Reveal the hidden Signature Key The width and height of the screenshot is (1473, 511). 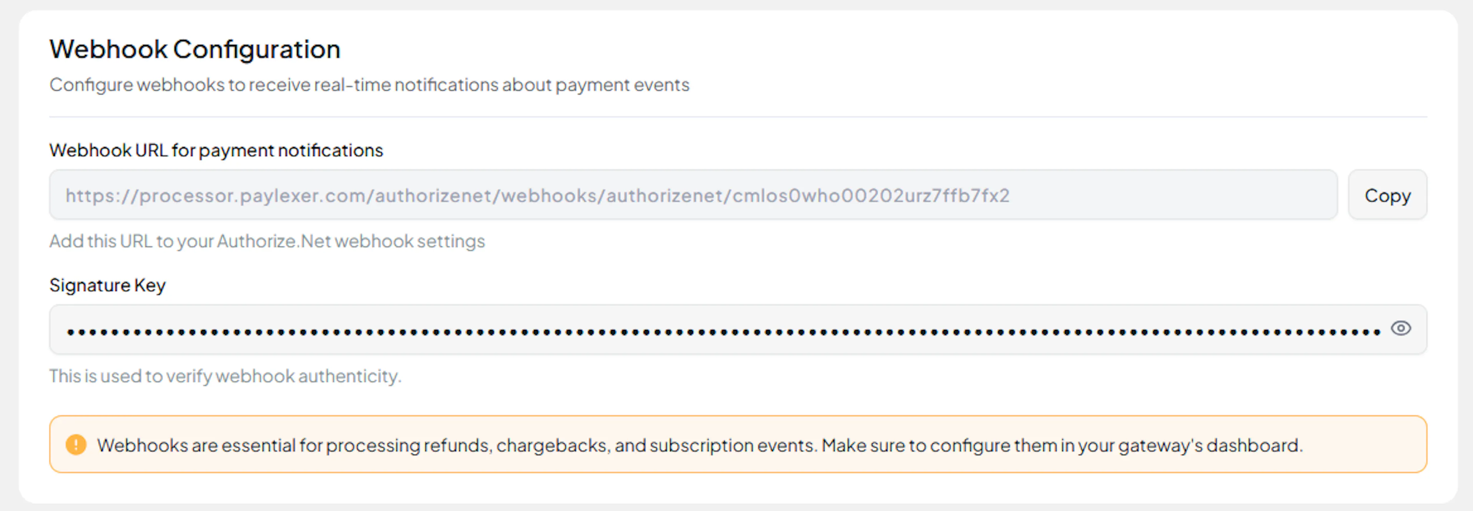tap(1401, 329)
